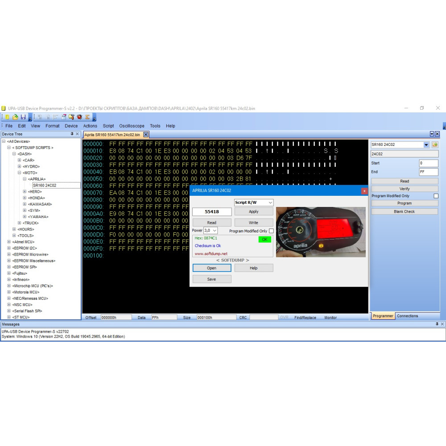Click the Verify button in Programmer panel
446x446 pixels.
click(x=404, y=189)
